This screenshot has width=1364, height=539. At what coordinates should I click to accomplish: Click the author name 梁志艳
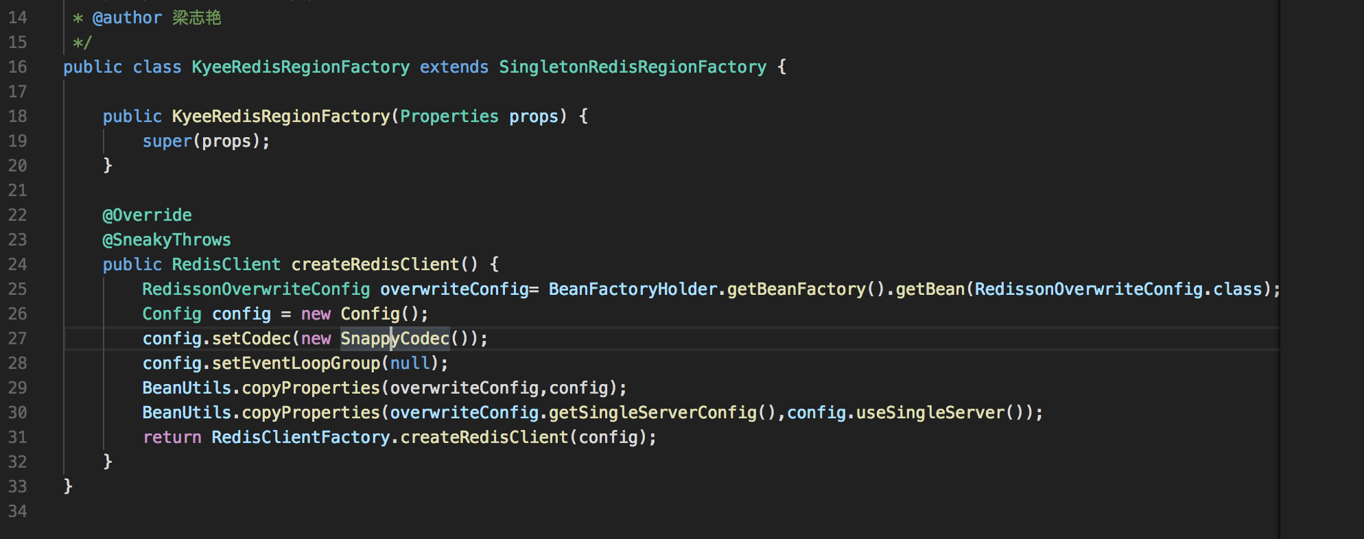[197, 18]
